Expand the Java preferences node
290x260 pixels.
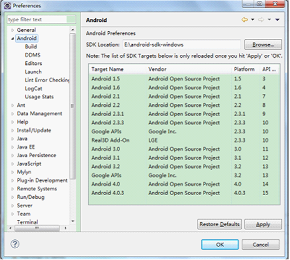click(12, 139)
